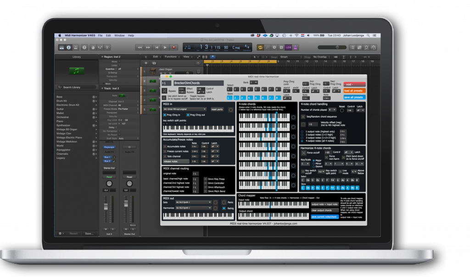
Task: Select the Minor scale radio button
Action: point(313,163)
